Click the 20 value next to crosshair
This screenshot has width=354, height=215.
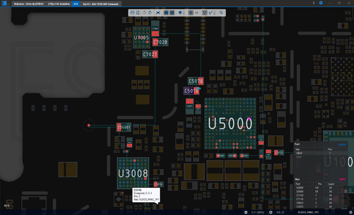(x=197, y=13)
